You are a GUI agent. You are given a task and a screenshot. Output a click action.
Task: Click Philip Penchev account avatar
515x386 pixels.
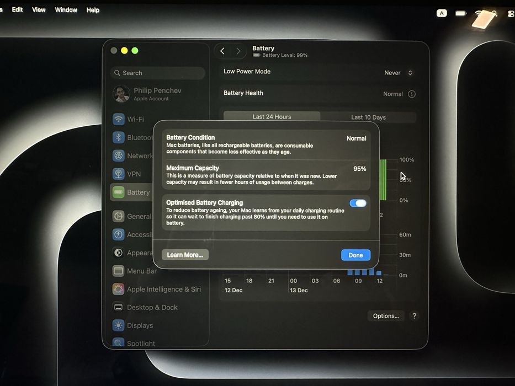(x=121, y=94)
